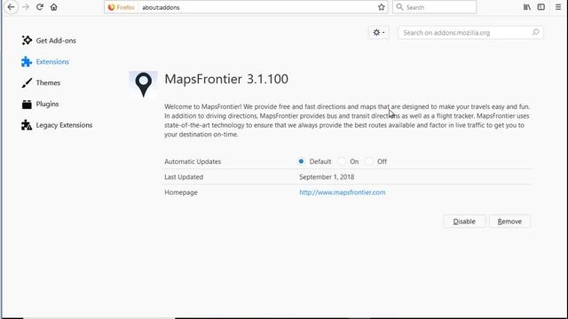
Task: Switch to the Themes category
Action: pyautogui.click(x=48, y=82)
